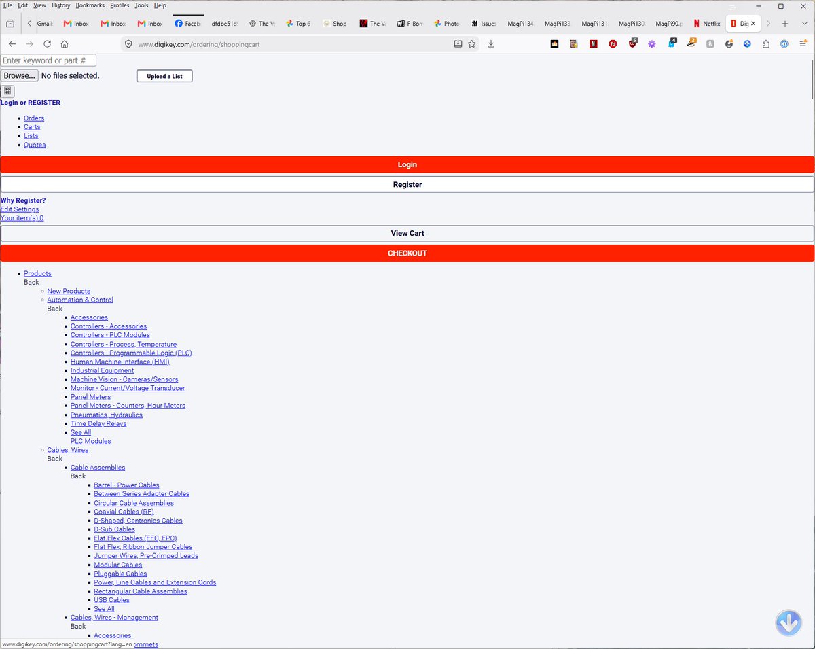The height and width of the screenshot is (649, 815).
Task: Open the Edit Settings link
Action: click(20, 209)
